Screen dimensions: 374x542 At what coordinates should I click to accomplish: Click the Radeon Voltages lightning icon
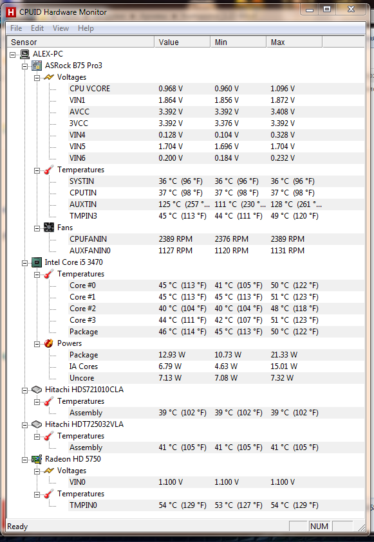(x=49, y=471)
